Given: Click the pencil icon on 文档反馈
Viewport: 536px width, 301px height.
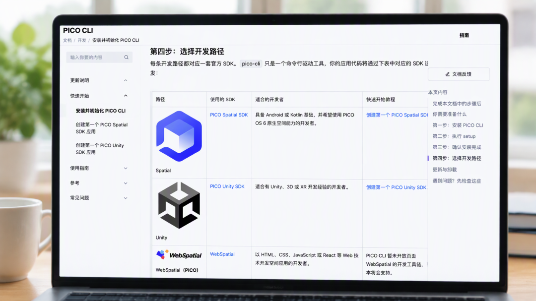Looking at the screenshot, I should click(x=448, y=74).
